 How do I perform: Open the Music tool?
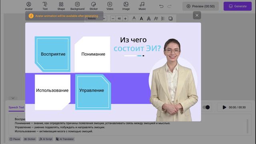142,6
